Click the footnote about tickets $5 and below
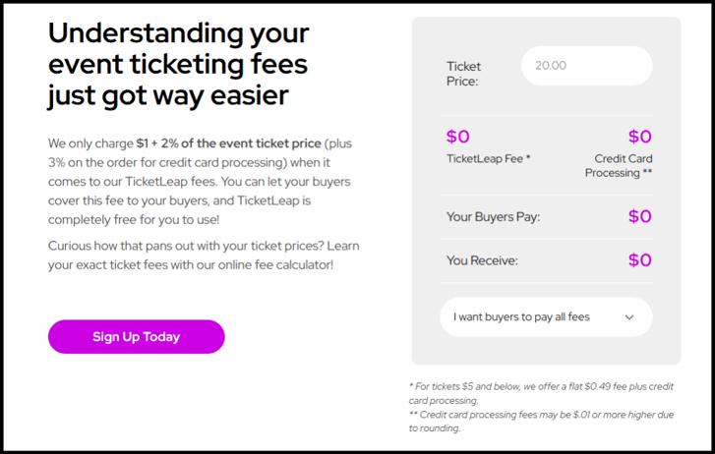The width and height of the screenshot is (715, 454). (x=540, y=393)
